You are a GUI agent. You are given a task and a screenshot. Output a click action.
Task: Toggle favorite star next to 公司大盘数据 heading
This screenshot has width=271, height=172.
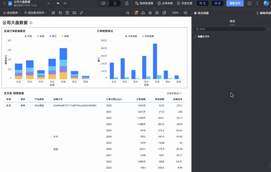tap(31, 22)
